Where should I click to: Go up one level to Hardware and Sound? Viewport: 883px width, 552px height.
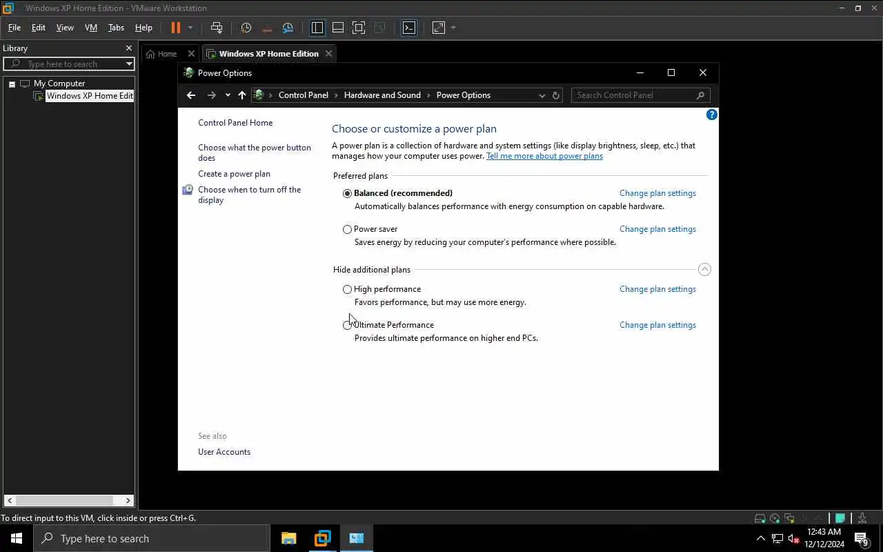click(x=241, y=95)
